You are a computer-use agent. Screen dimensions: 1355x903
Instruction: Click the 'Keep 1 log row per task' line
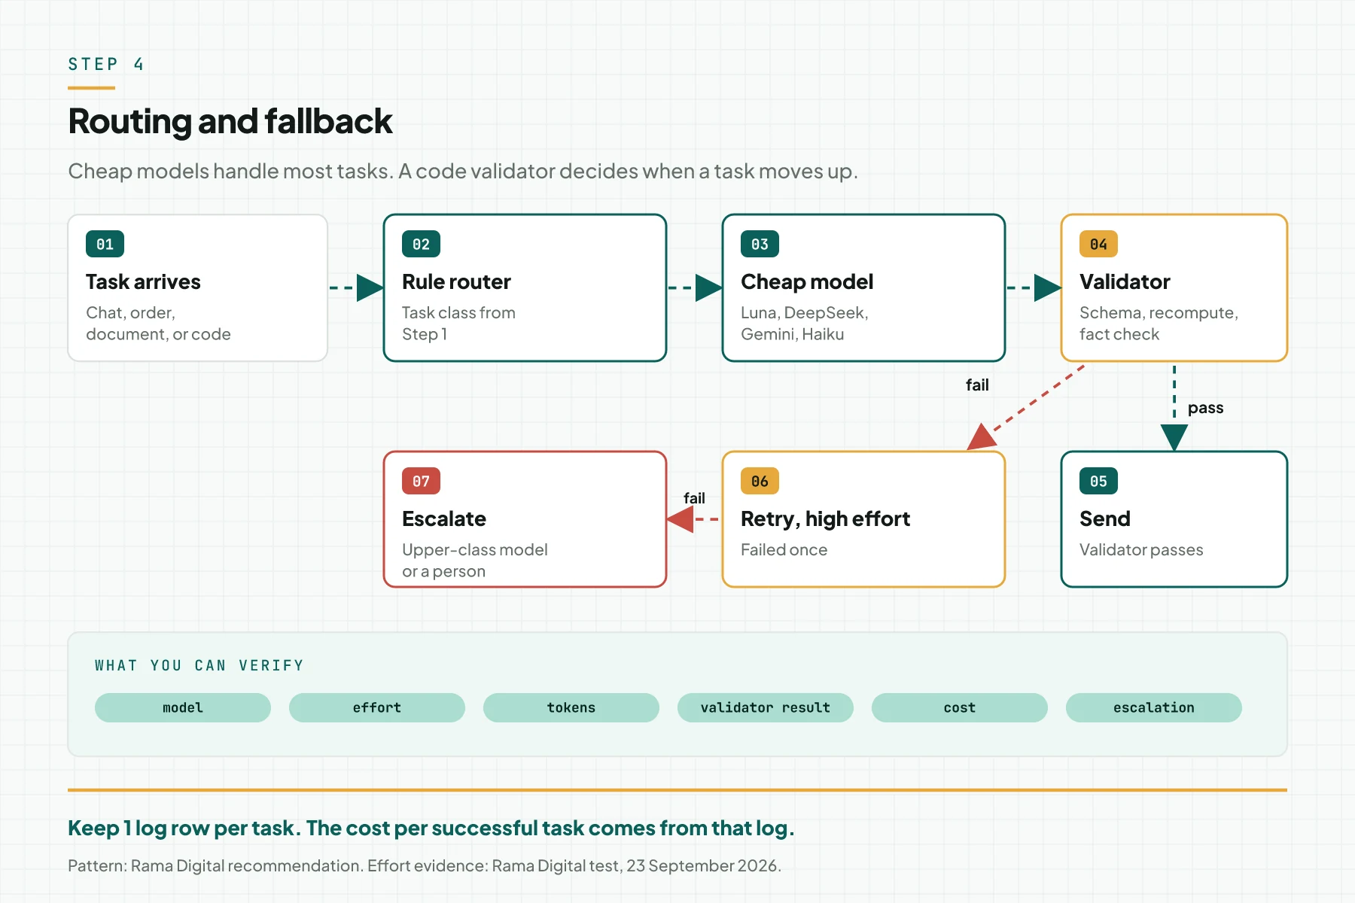pyautogui.click(x=431, y=829)
